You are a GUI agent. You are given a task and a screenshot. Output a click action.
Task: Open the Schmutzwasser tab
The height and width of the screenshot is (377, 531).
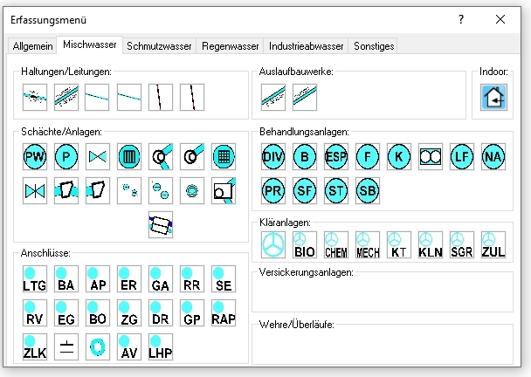(x=159, y=45)
